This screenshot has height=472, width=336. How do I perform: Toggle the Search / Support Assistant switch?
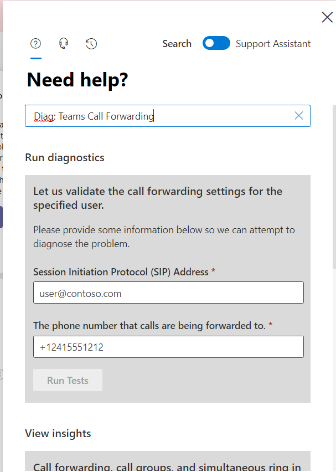[x=216, y=44]
